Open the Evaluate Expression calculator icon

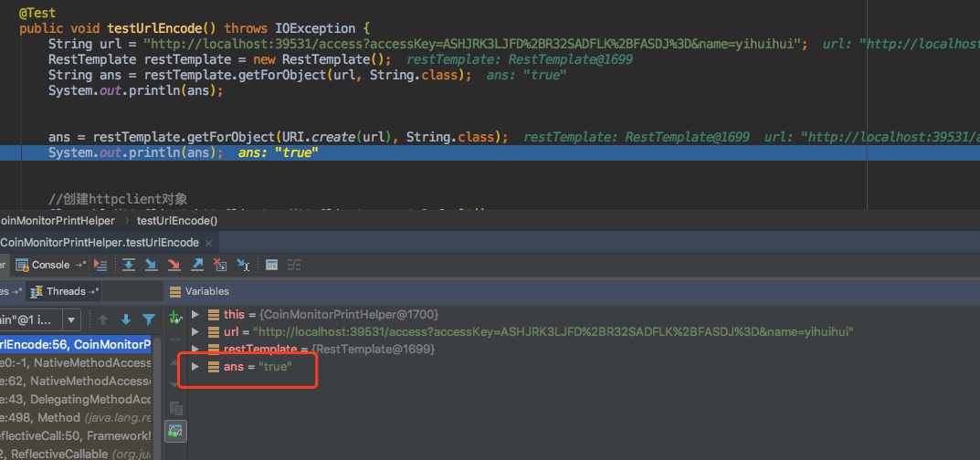tap(271, 265)
